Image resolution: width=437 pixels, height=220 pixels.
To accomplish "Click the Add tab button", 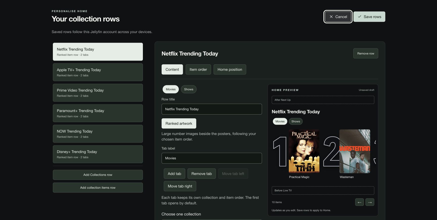I will click(174, 174).
